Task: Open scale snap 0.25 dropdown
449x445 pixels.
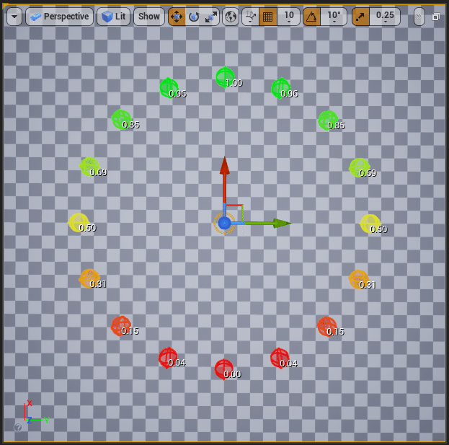Action: click(385, 17)
